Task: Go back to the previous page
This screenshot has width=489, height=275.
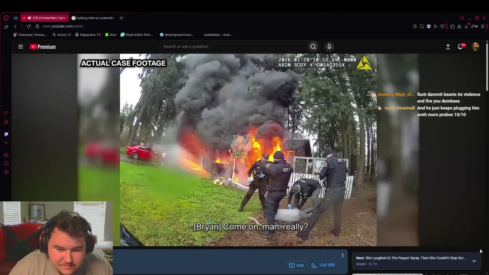Action: tap(15, 26)
